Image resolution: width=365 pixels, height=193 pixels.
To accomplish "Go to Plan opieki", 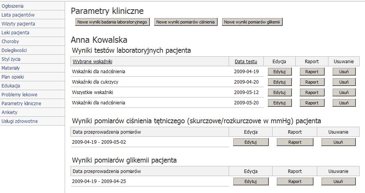I will point(13,77).
